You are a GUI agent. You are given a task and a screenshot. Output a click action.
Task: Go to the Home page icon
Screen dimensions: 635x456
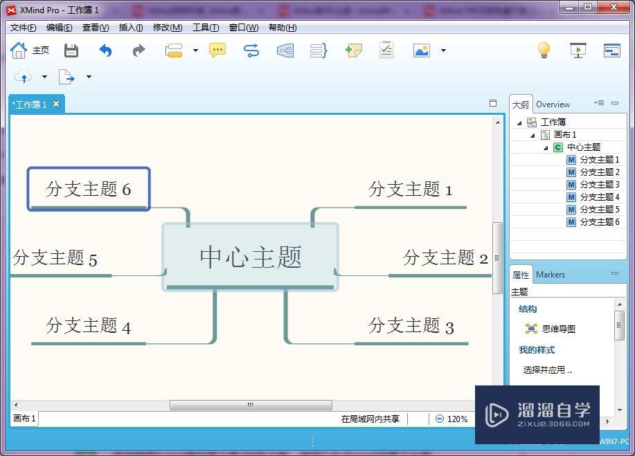pyautogui.click(x=18, y=51)
